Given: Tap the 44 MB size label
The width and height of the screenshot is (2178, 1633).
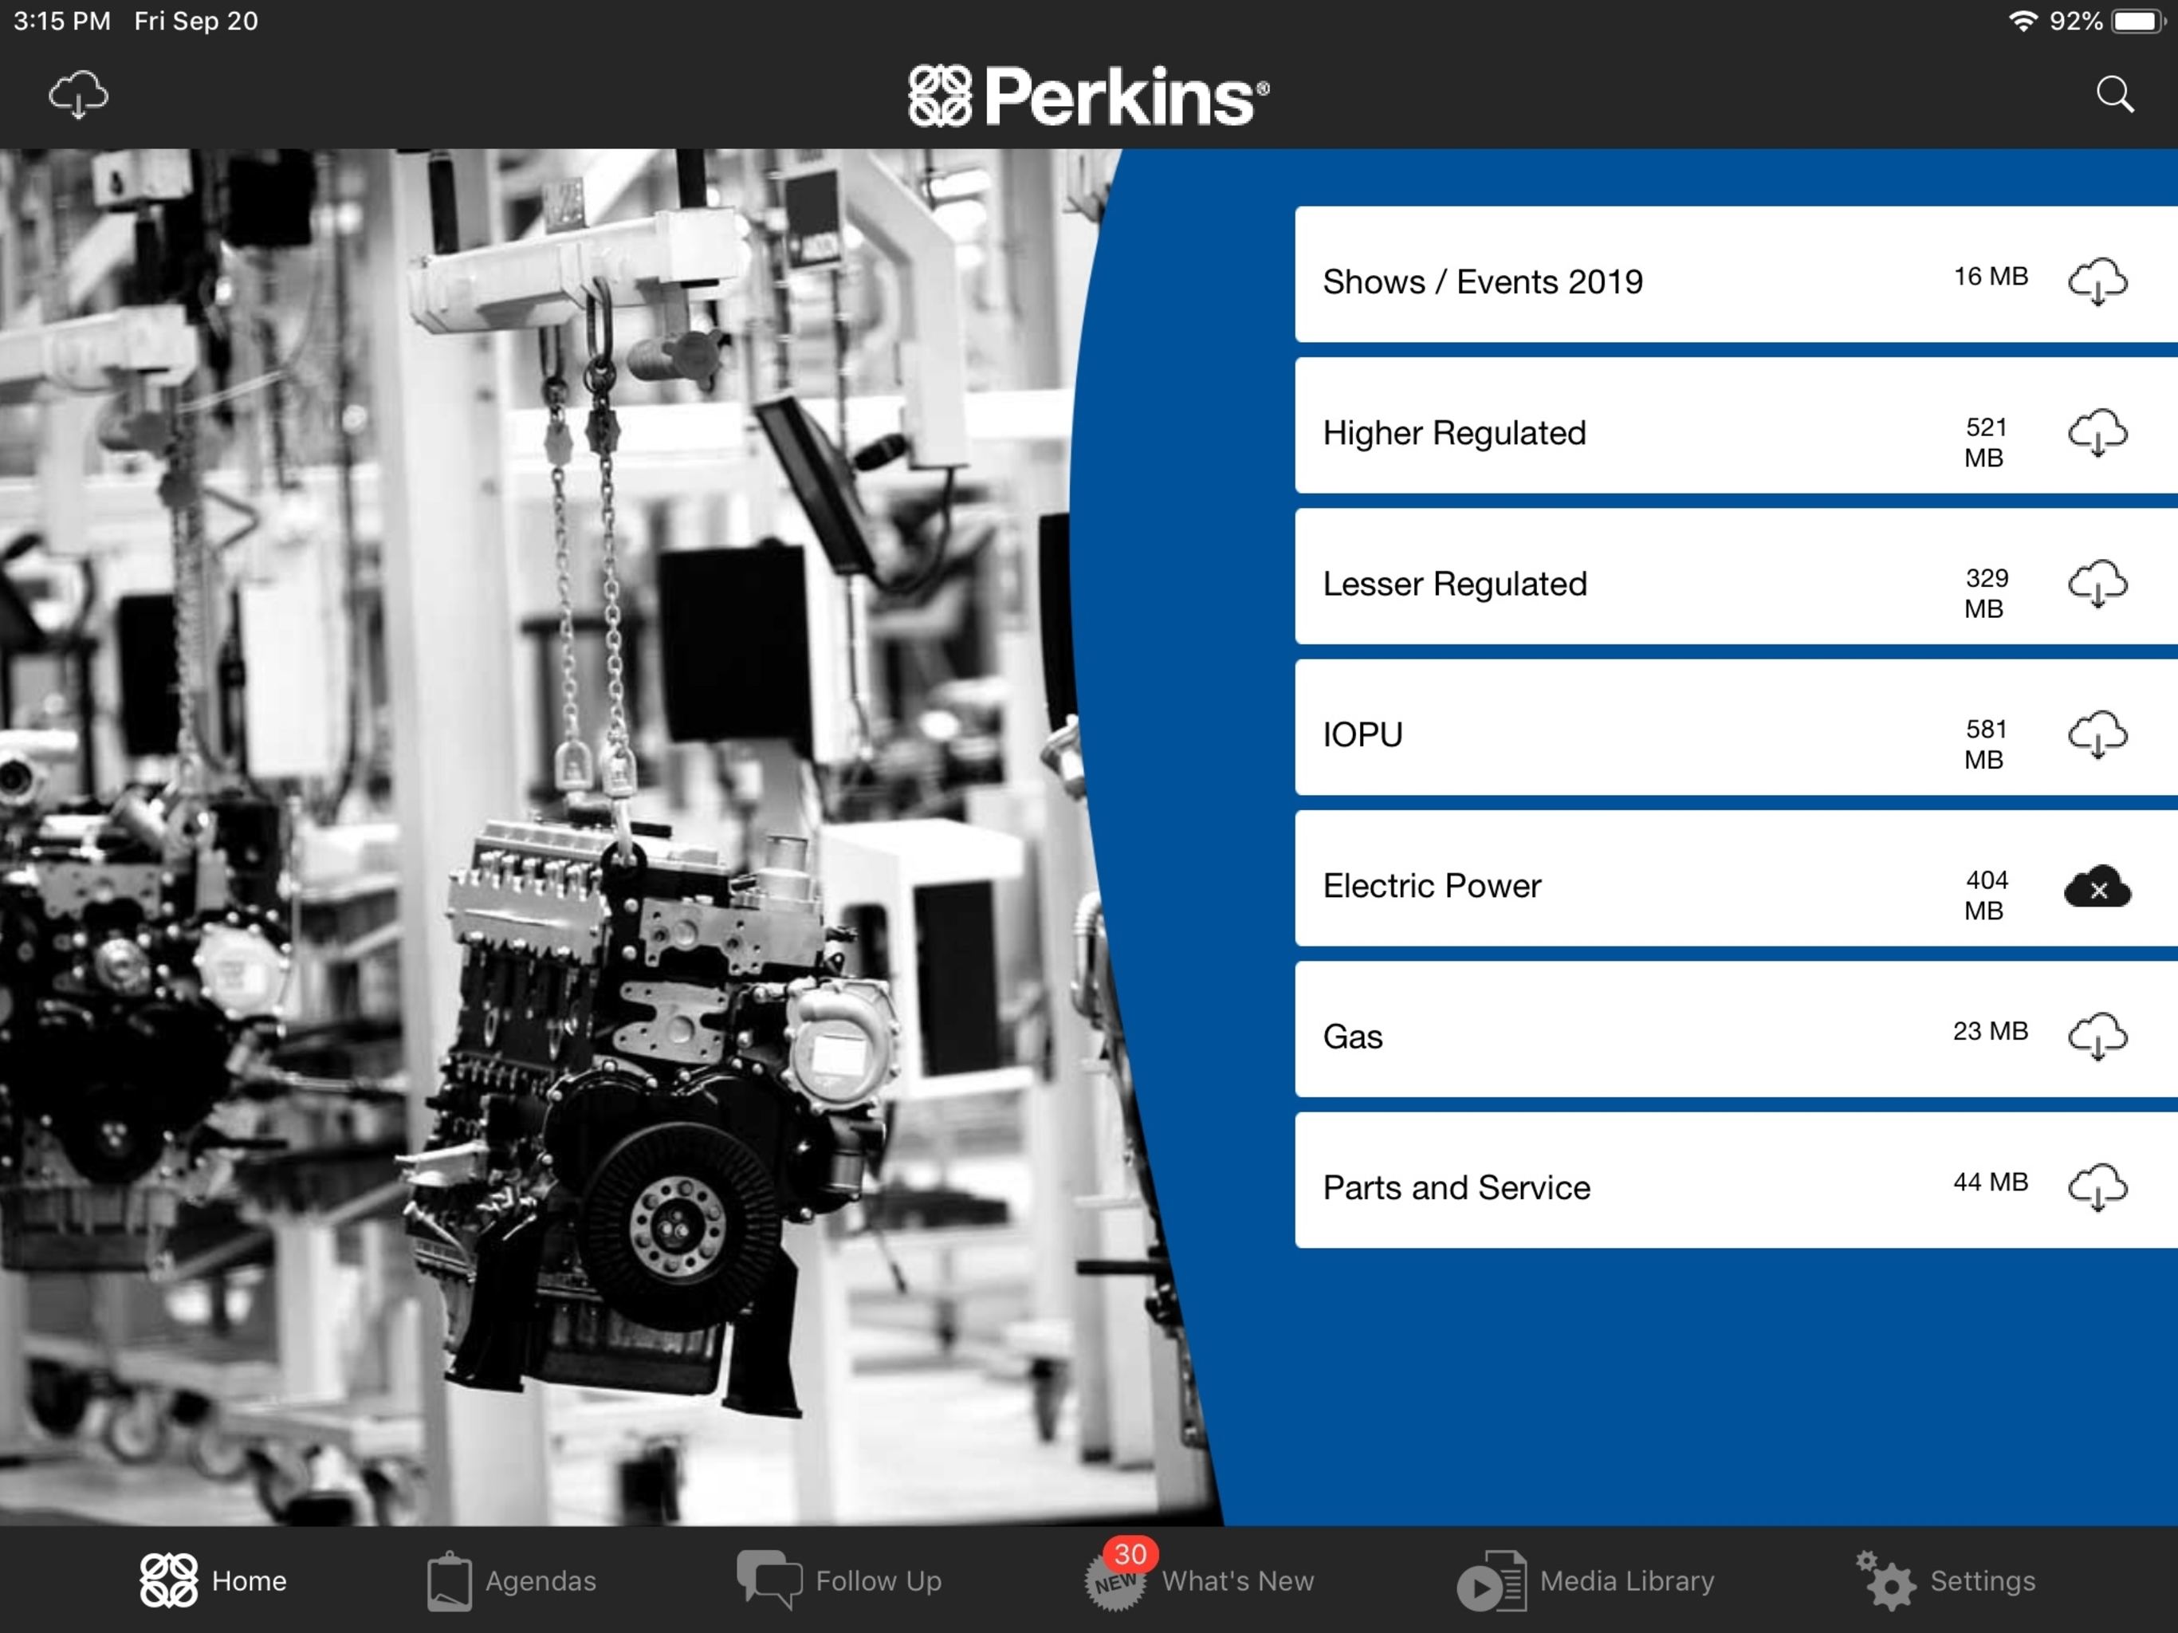Looking at the screenshot, I should pos(1990,1181).
